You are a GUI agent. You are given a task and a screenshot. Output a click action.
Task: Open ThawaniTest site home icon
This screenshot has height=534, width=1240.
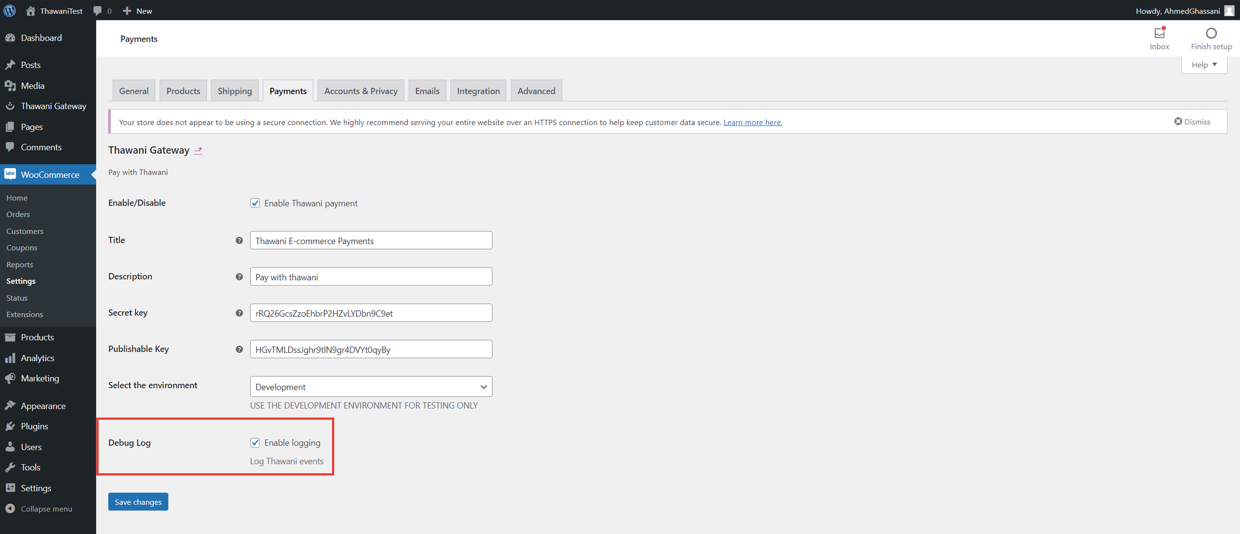coord(30,11)
